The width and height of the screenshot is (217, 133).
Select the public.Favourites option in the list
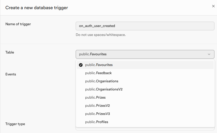pos(99,65)
